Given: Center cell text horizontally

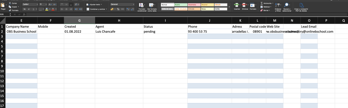Looking at the screenshot, I should [x=67, y=9].
